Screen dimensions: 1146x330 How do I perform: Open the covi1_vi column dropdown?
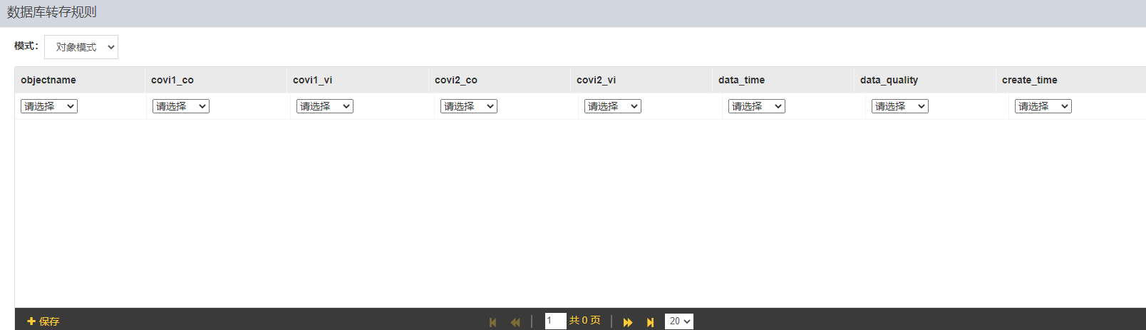pos(325,106)
